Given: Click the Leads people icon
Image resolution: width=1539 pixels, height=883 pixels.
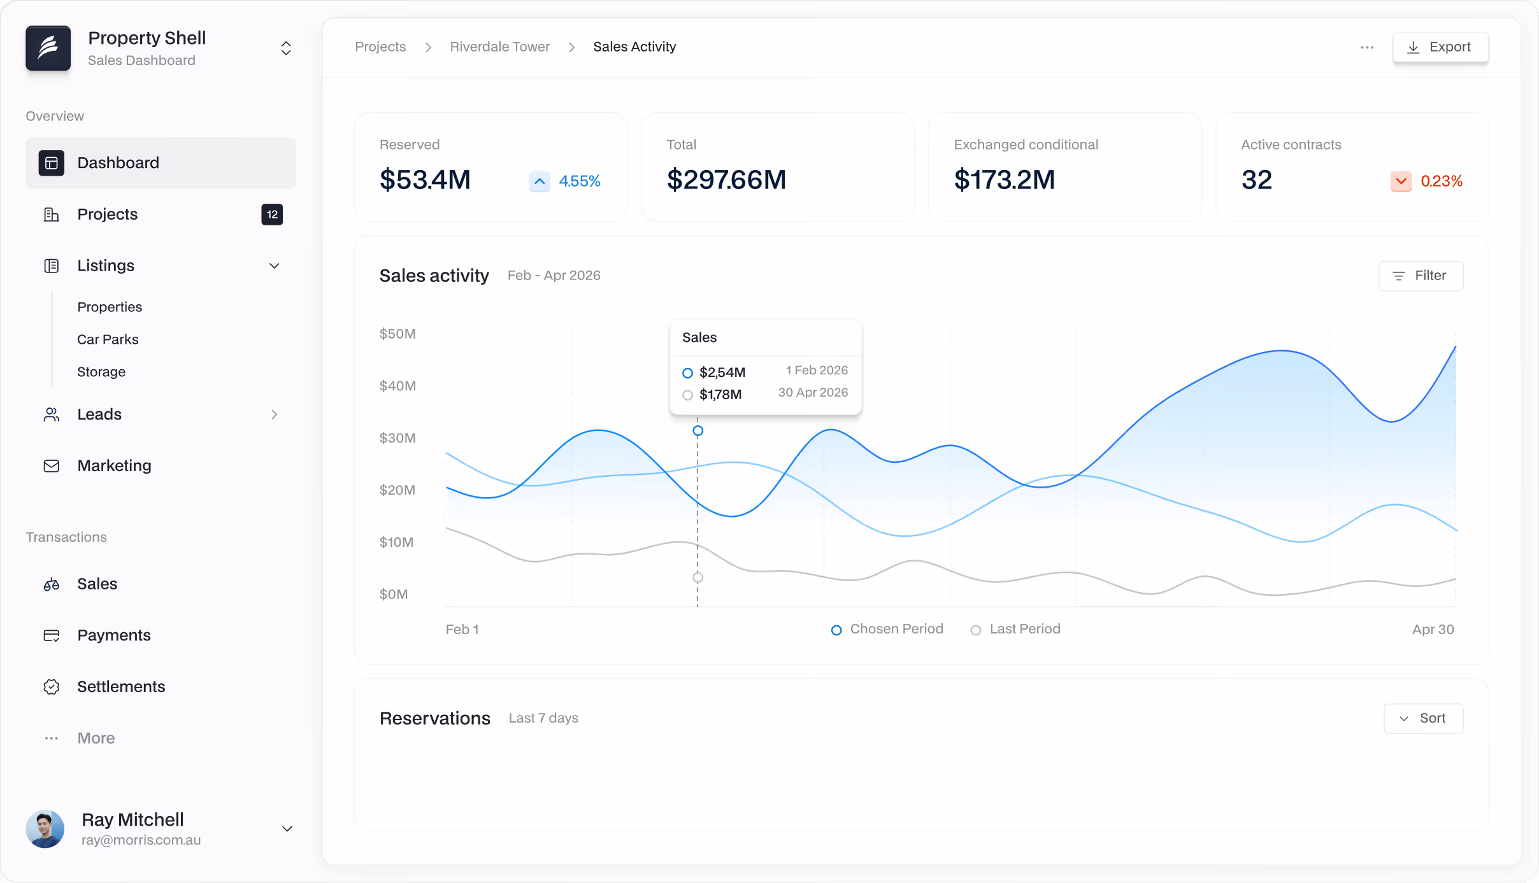Looking at the screenshot, I should point(52,414).
